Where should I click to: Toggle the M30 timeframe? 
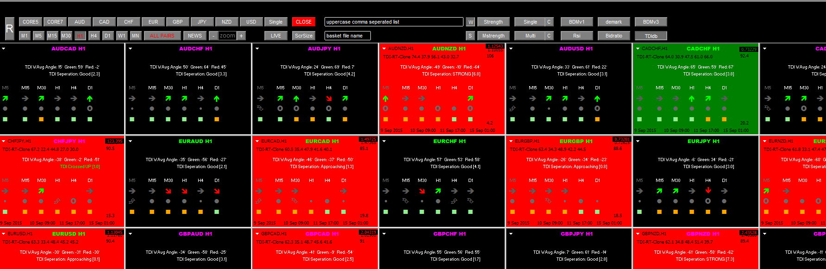point(66,36)
